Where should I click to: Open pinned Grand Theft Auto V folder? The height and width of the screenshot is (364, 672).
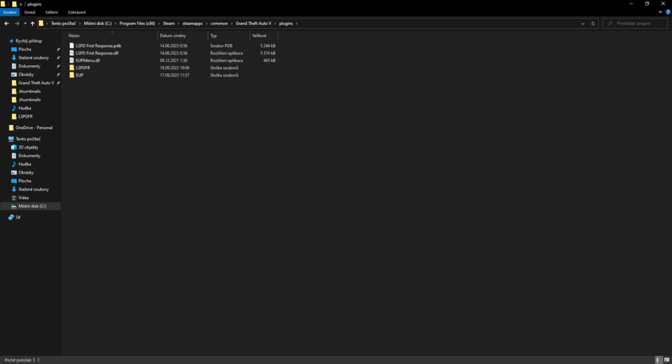36,83
